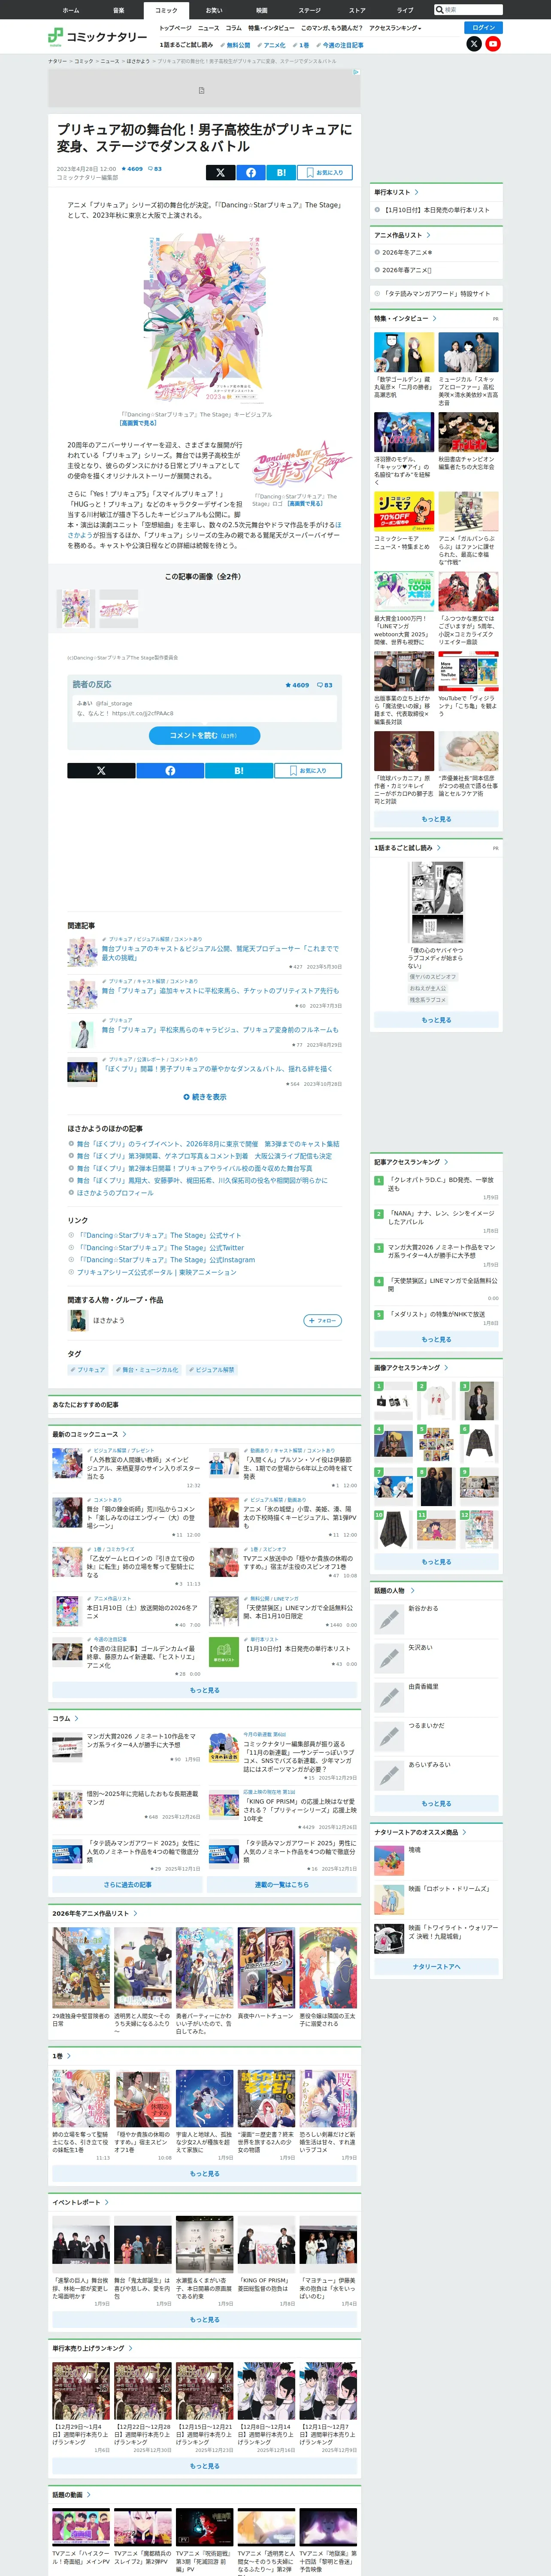The width and height of the screenshot is (551, 2576).
Task: Click 無料公開 in the sub navigation
Action: [237, 45]
